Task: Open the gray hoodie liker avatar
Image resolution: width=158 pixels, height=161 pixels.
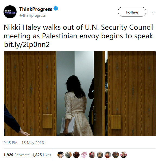Action: tap(68, 155)
